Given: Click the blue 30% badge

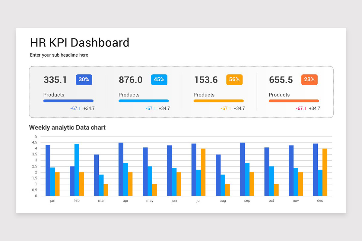Looking at the screenshot, I should point(84,80).
